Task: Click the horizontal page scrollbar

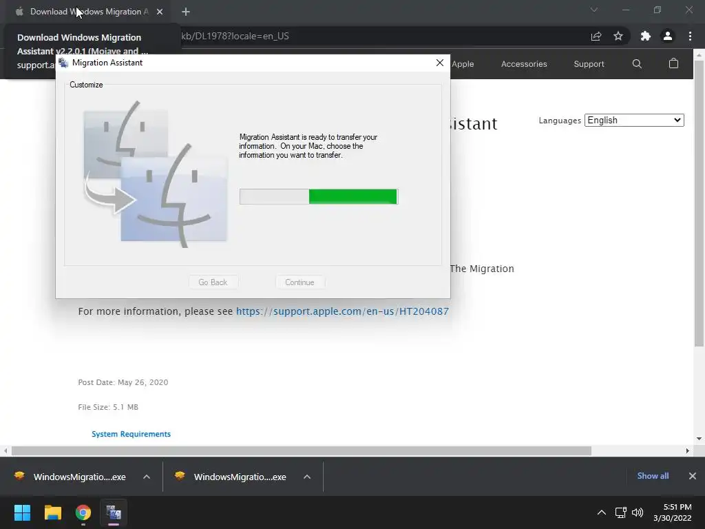Action: click(x=302, y=450)
